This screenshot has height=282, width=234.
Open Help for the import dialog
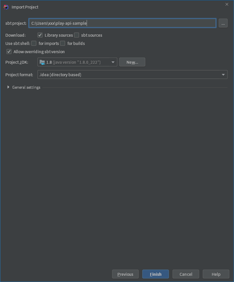coord(216,274)
